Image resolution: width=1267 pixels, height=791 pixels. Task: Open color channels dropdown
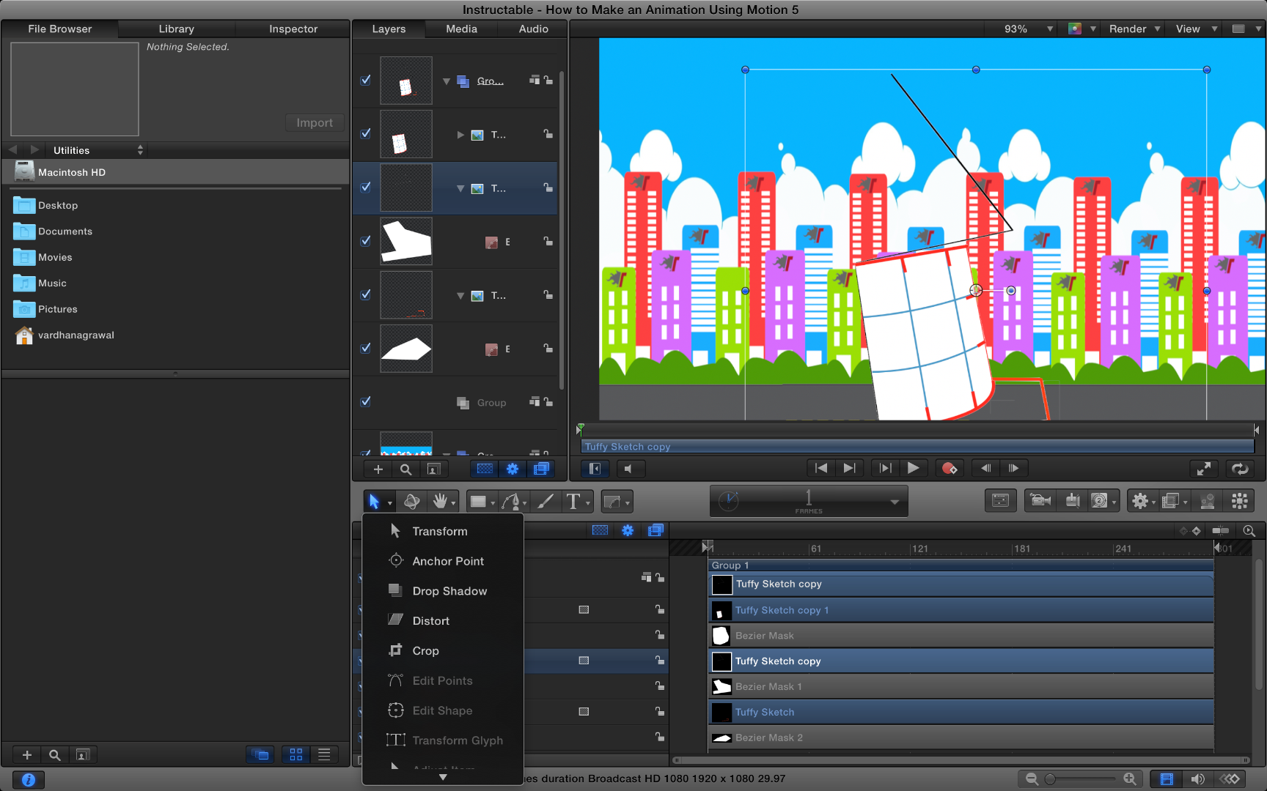[x=1081, y=29]
